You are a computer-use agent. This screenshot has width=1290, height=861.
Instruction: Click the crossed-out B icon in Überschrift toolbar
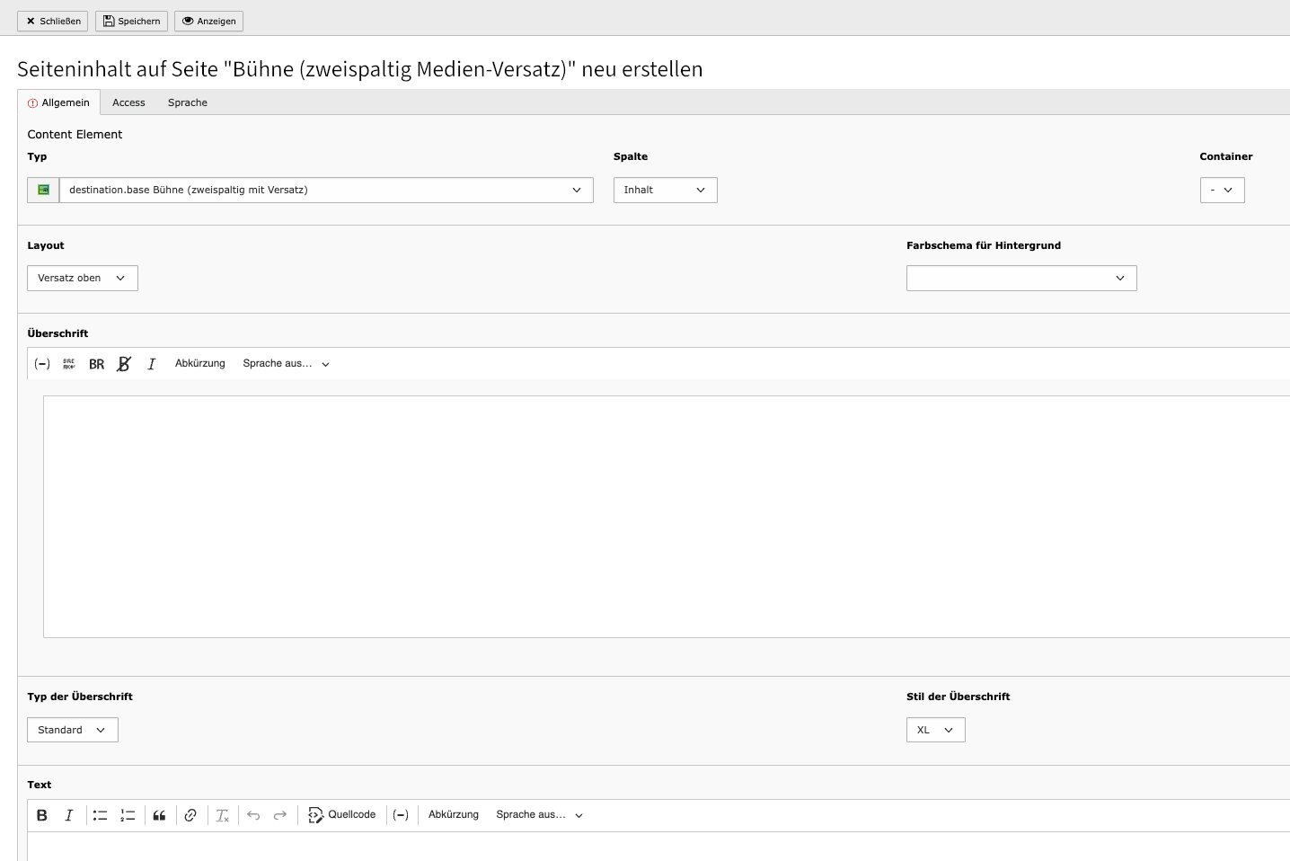pyautogui.click(x=124, y=364)
